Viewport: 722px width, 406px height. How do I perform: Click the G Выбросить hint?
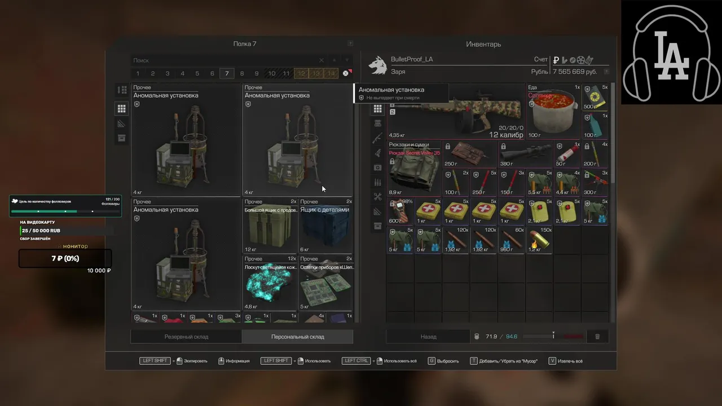click(x=443, y=361)
